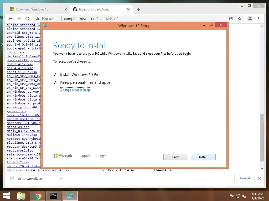Open the Support link in Setup

[x=84, y=156]
